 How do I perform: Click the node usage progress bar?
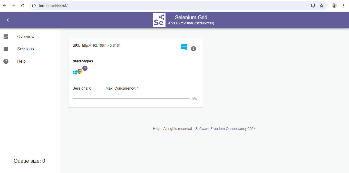131,99
